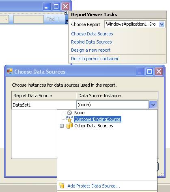Open the Data Source Instance dropdown arrow
This screenshot has height=192, width=170.
coord(153,105)
